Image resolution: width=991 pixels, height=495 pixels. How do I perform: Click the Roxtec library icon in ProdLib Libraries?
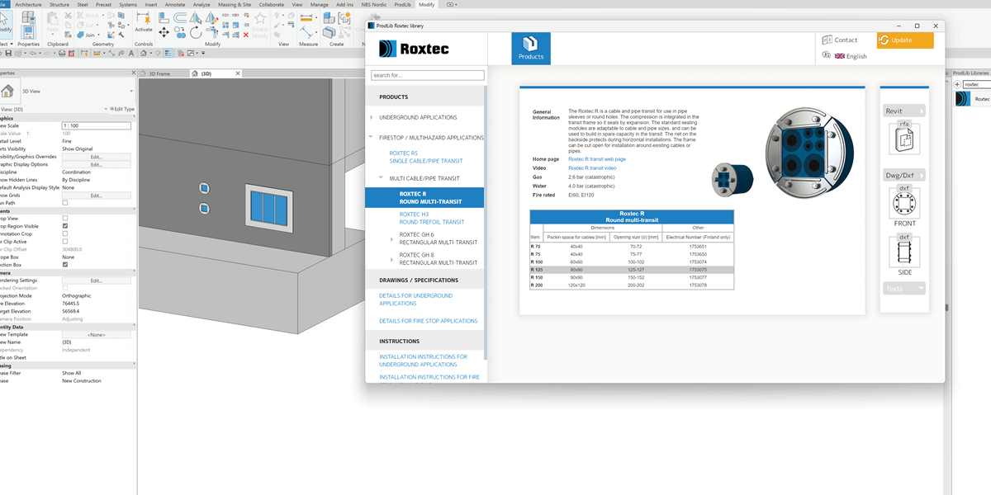coord(964,99)
